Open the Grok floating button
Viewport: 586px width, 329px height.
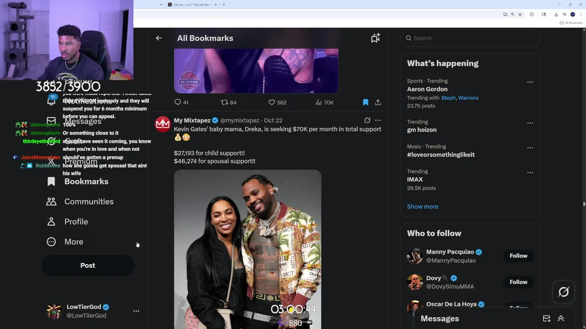(564, 292)
